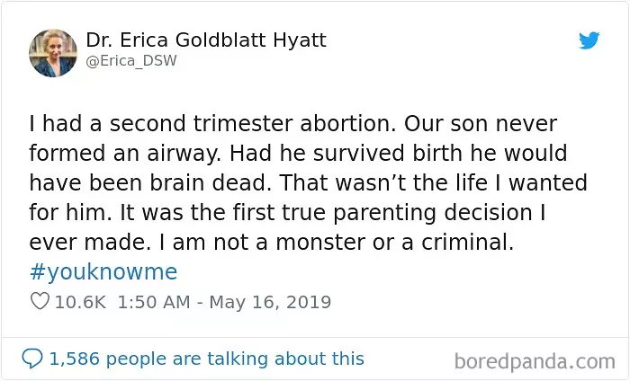630x381 pixels.
Task: Open the 1:50 AM tweet time
Action: coord(154,302)
